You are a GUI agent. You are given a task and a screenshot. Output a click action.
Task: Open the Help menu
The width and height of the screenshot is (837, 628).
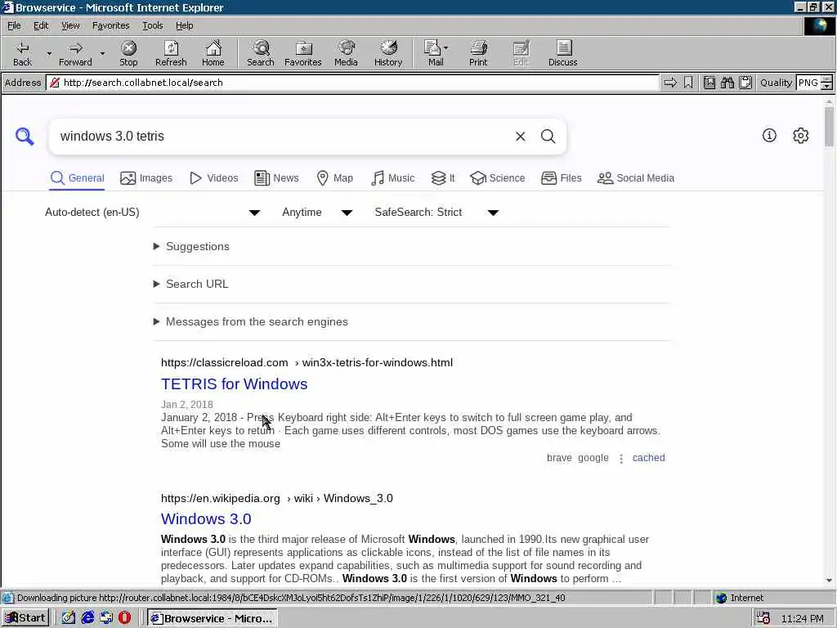[x=184, y=25]
